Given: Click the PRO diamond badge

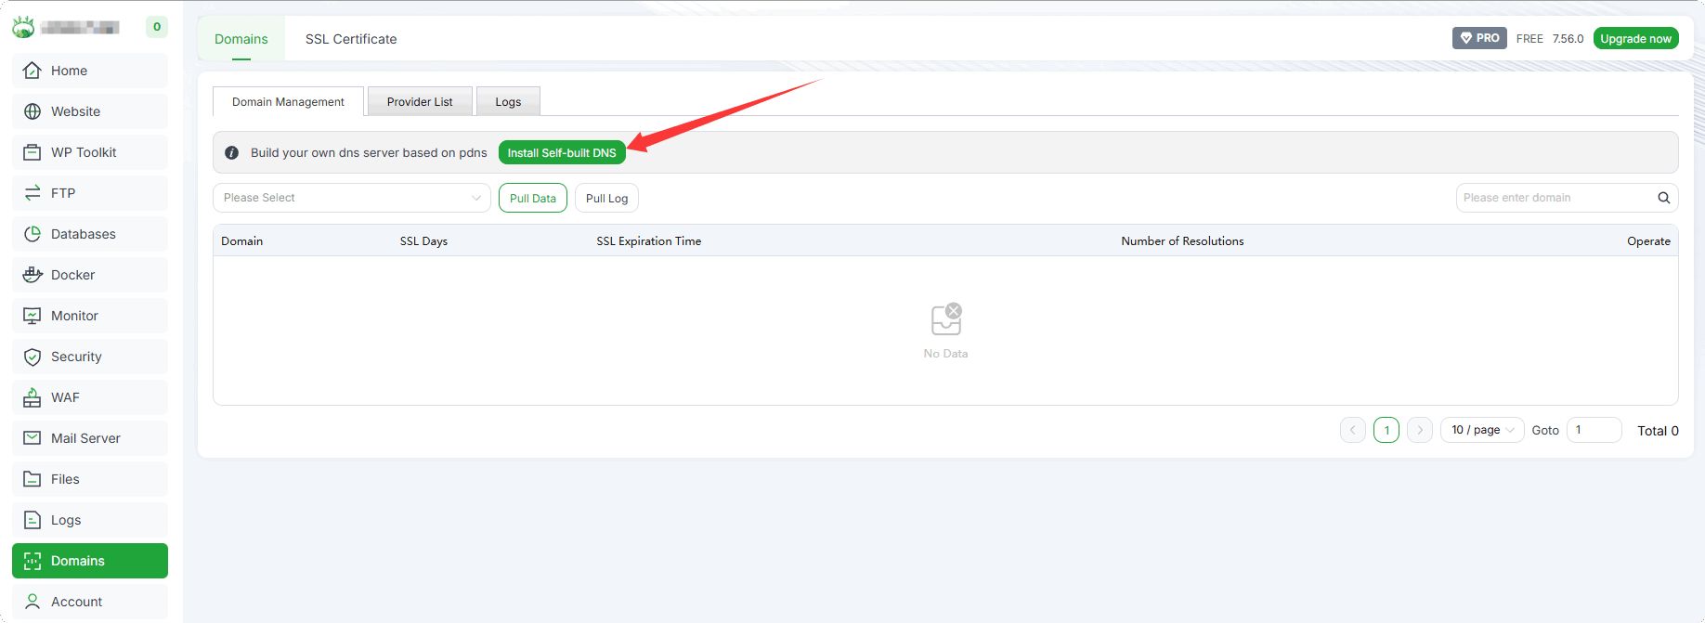Looking at the screenshot, I should click(x=1479, y=38).
